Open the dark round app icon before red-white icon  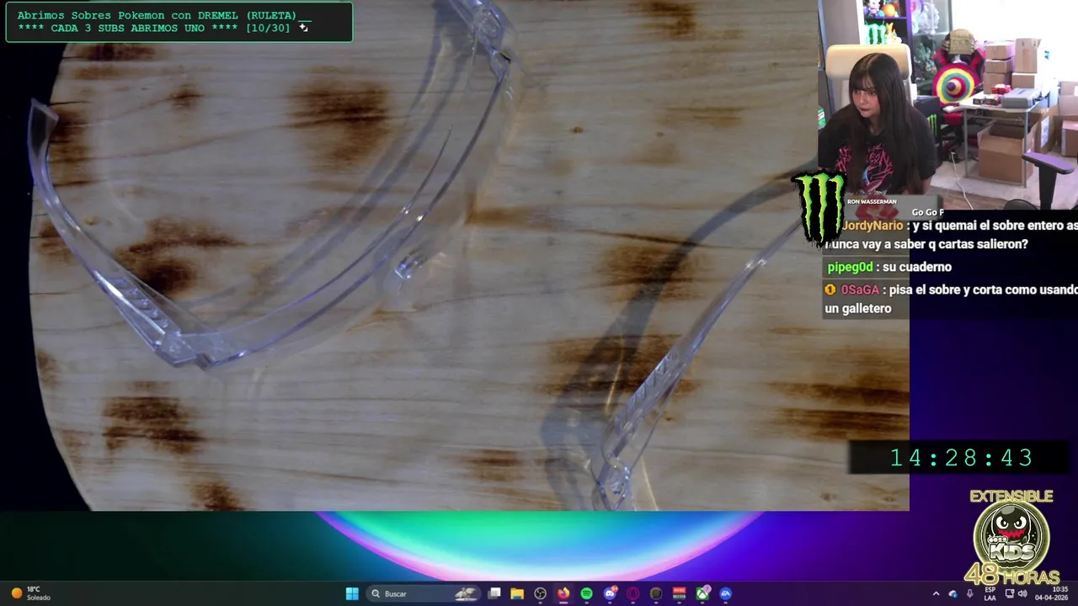tap(656, 593)
